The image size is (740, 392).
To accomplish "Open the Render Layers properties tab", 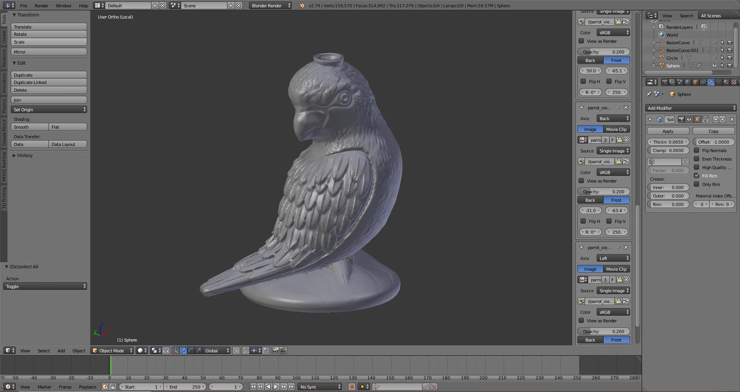I will click(672, 82).
